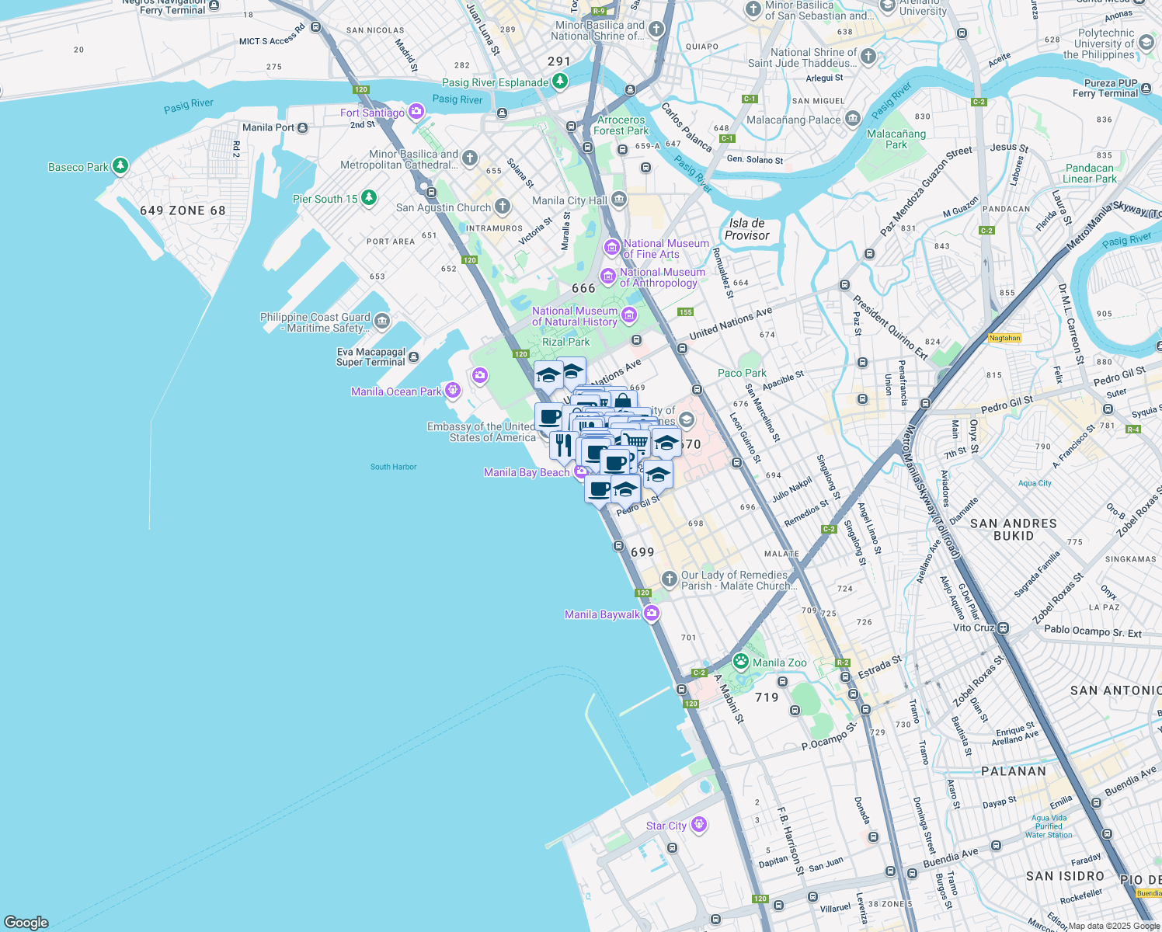This screenshot has width=1162, height=932.
Task: Open the coffee cup marker beside the Embassy label
Action: click(x=549, y=417)
